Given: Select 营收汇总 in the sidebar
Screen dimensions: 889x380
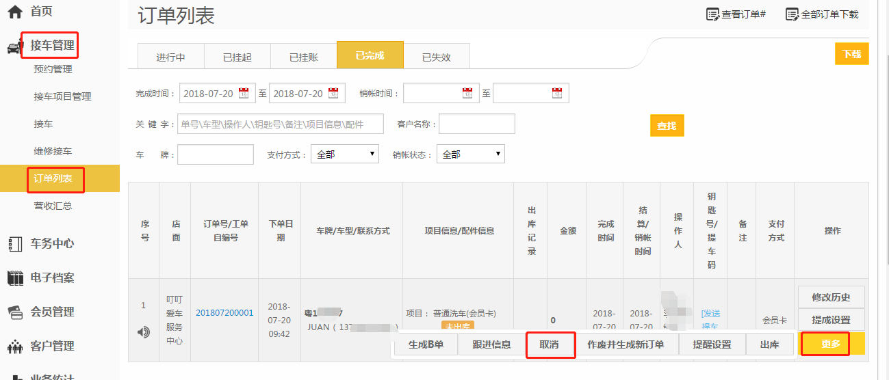Looking at the screenshot, I should 53,206.
